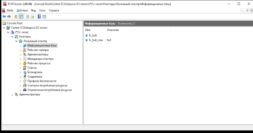Select the Профили безопасности shield icon
Viewport: 253px width, 133px height.
pos(25,81)
